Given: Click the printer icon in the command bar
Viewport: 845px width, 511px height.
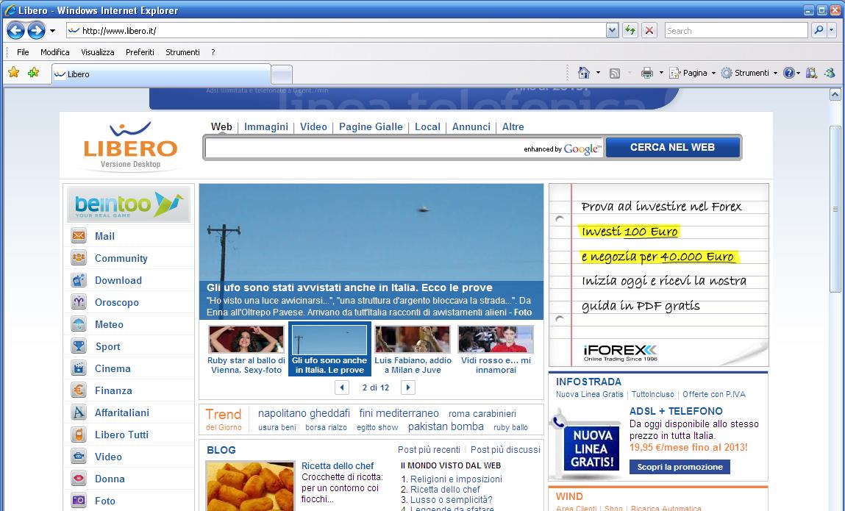Looking at the screenshot, I should 646,74.
